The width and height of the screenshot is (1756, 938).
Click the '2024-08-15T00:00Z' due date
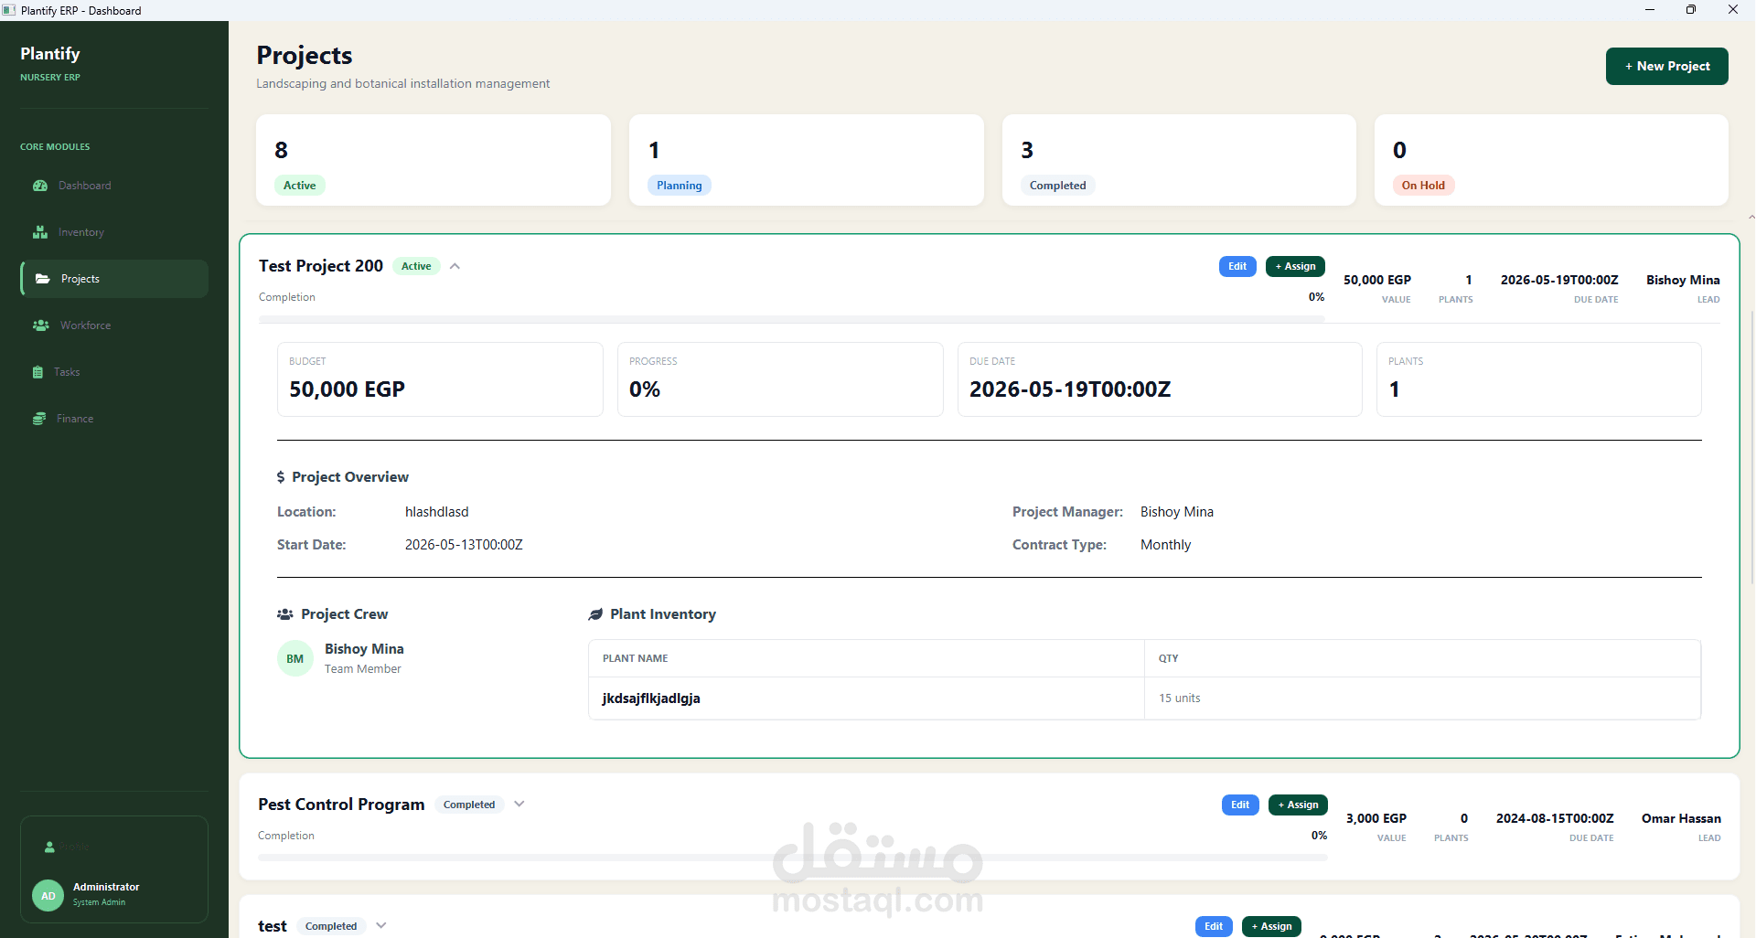coord(1555,818)
